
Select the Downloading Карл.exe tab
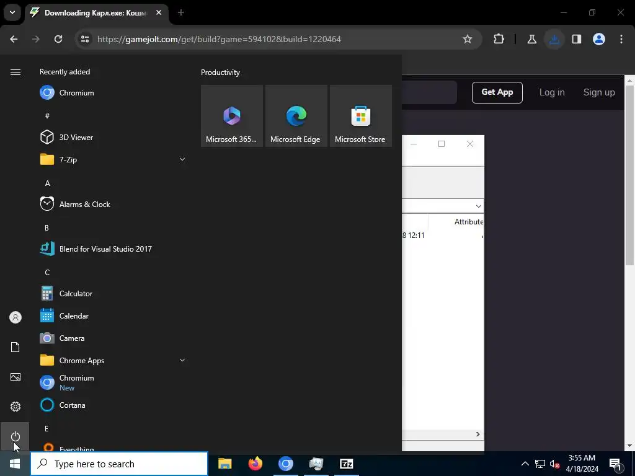[95, 12]
